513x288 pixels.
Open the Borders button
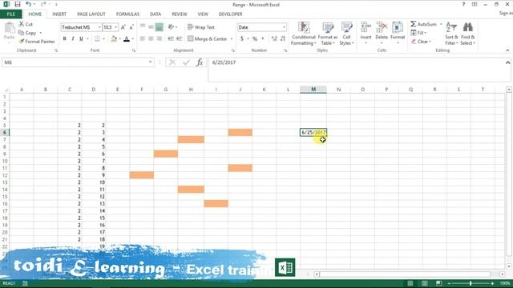coord(97,39)
